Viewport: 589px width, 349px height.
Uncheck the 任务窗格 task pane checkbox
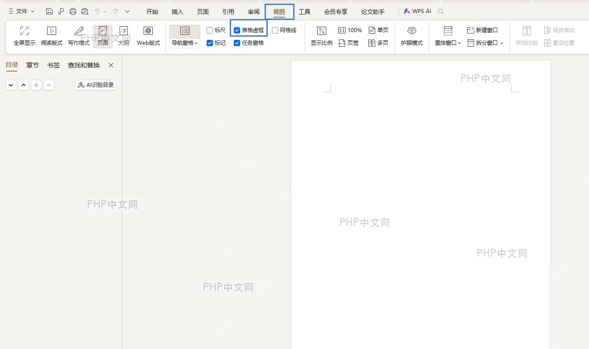click(x=237, y=43)
